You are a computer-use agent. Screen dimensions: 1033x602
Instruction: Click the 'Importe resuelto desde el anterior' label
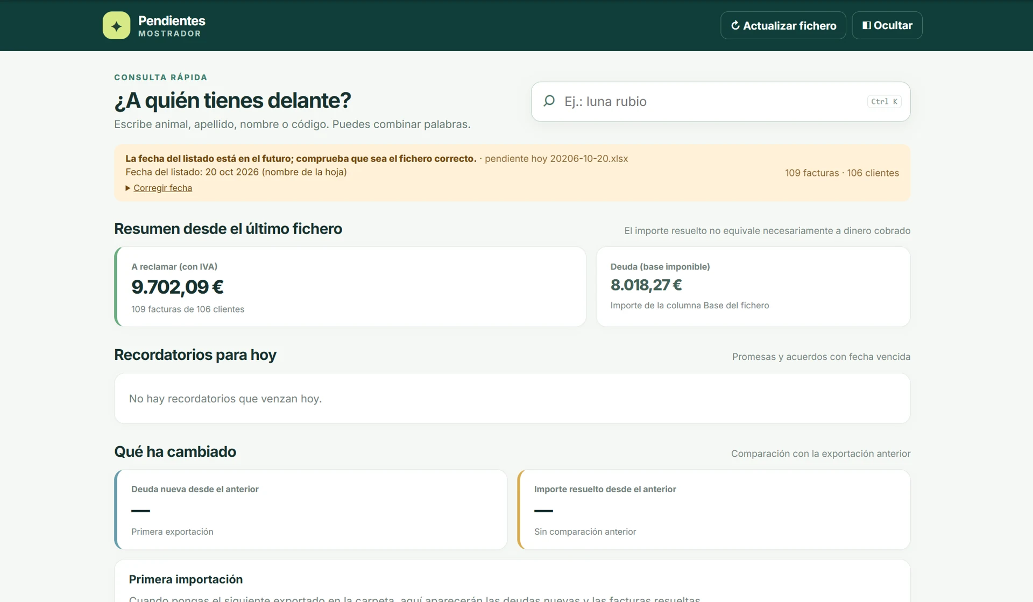click(x=605, y=489)
